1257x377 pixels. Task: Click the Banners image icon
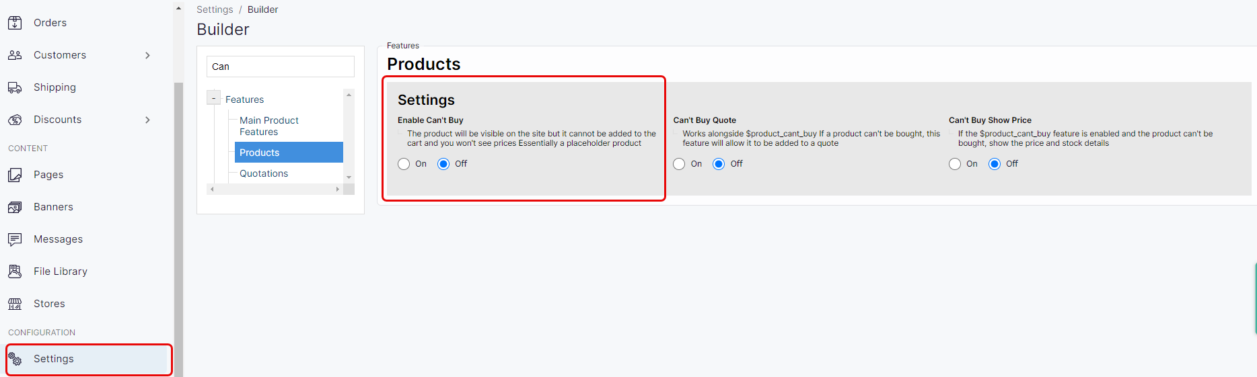click(x=15, y=207)
